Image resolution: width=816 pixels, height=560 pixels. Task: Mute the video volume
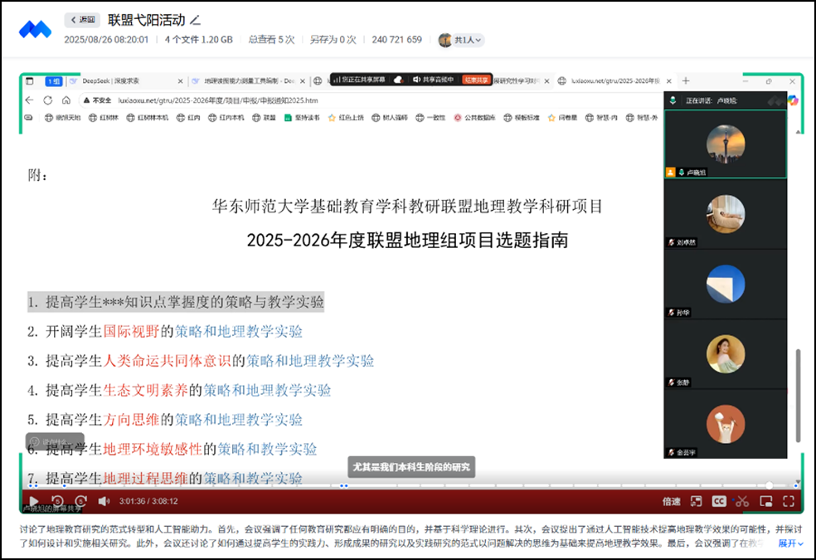pyautogui.click(x=104, y=501)
